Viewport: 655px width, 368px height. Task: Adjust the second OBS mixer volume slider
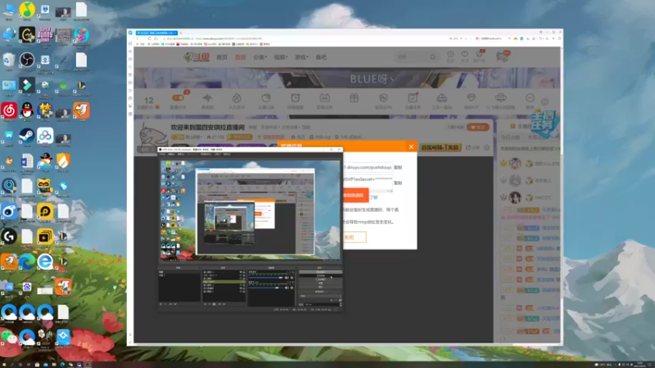(267, 288)
